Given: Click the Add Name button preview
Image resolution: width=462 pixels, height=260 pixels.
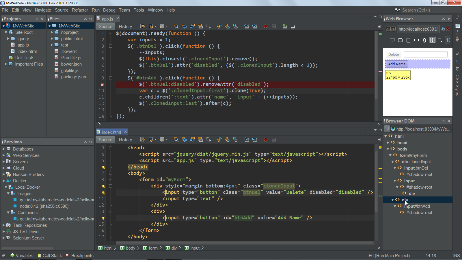Looking at the screenshot, I should 397,64.
